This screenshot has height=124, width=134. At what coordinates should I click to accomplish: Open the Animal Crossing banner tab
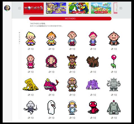click(x=101, y=8)
